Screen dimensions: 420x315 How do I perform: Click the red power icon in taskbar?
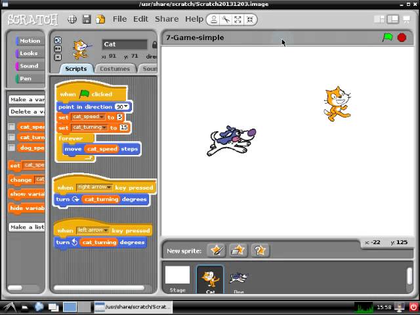[x=414, y=307]
